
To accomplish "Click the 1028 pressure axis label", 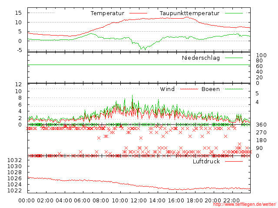I will click(x=14, y=172).
